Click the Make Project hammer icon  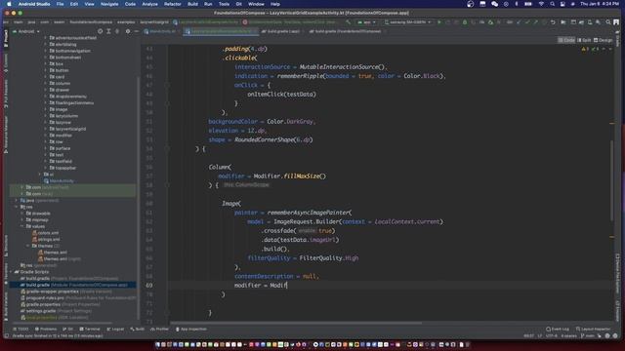(349, 22)
